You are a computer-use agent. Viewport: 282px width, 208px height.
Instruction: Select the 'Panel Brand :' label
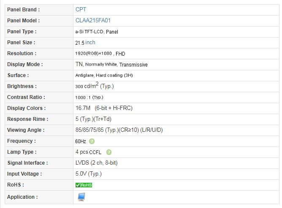pos(23,10)
